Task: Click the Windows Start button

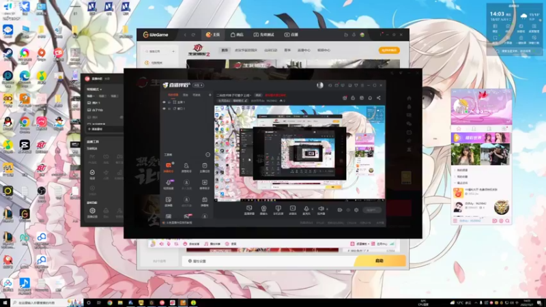Action: click(x=5, y=303)
